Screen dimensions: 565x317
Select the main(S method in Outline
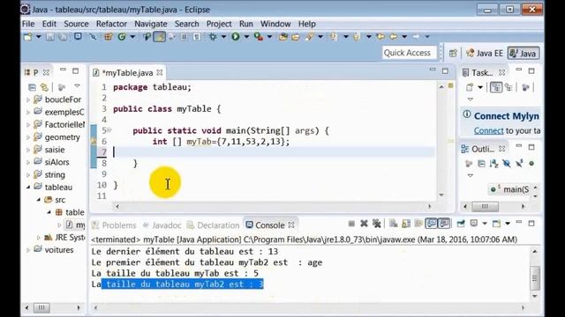510,189
